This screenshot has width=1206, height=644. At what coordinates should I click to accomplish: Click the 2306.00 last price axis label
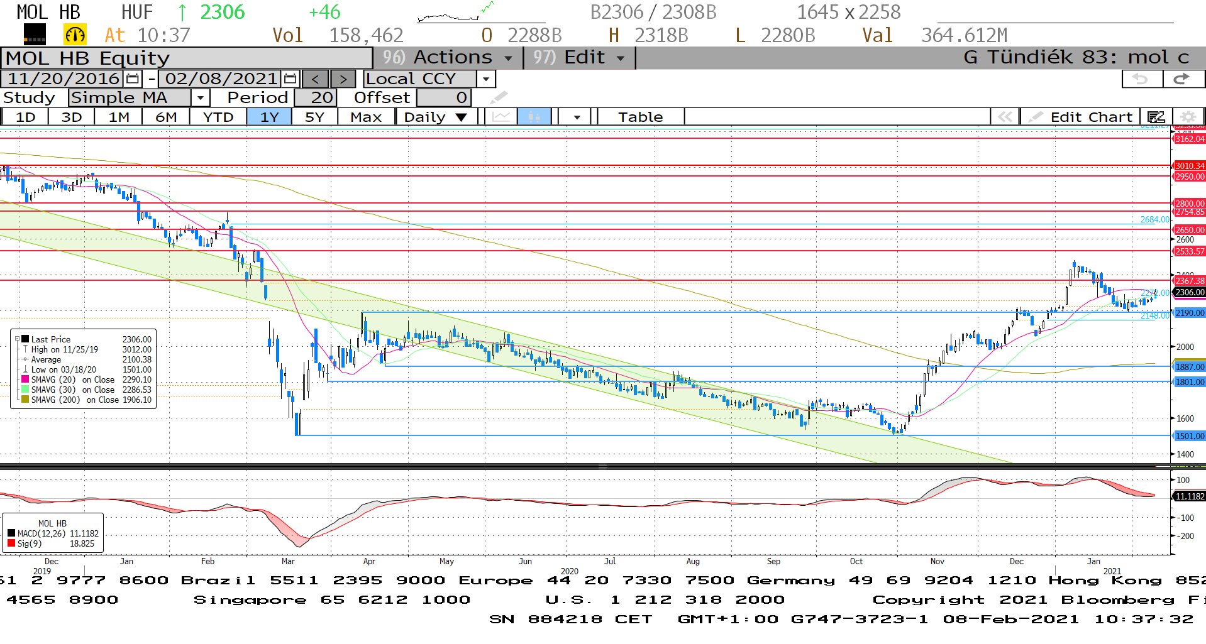coord(1190,292)
